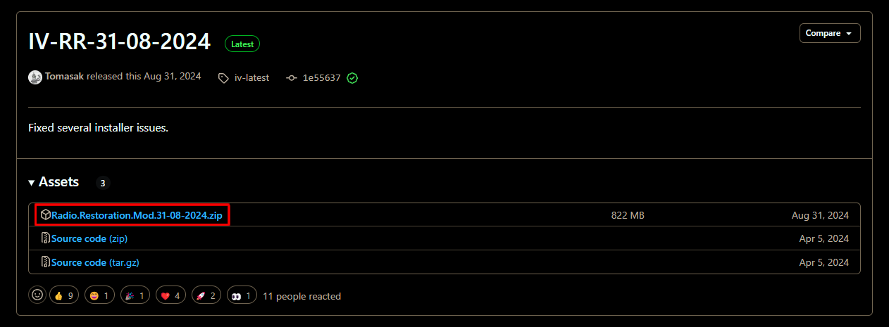The width and height of the screenshot is (889, 327).
Task: Toggle the rocket reaction
Action: coord(205,296)
